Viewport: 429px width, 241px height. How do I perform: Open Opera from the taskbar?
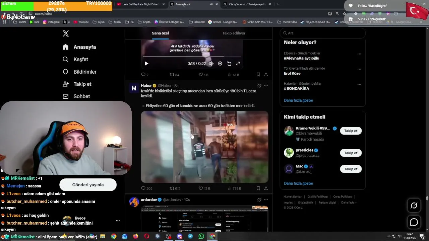click(x=146, y=236)
